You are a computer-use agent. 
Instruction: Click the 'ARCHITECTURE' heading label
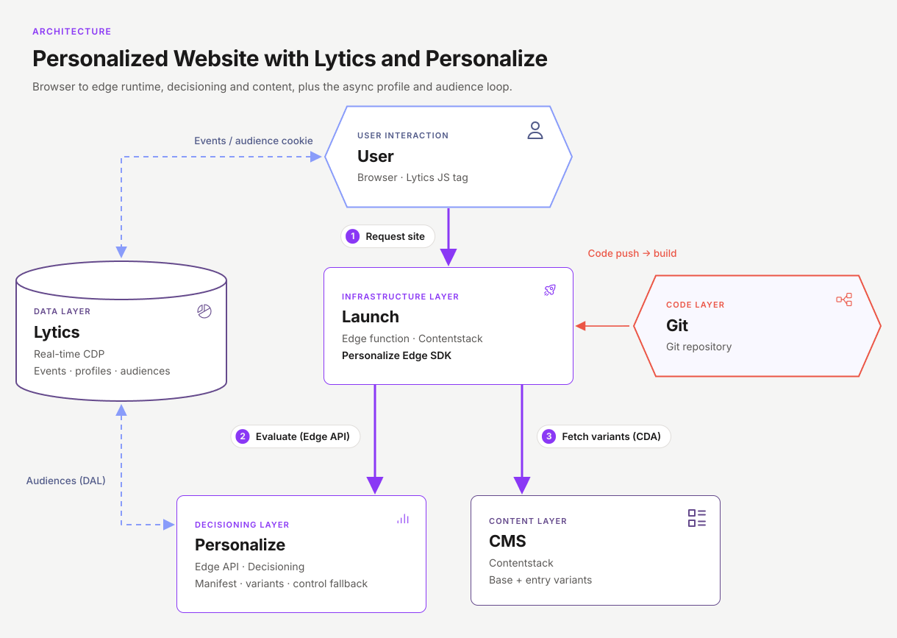72,32
